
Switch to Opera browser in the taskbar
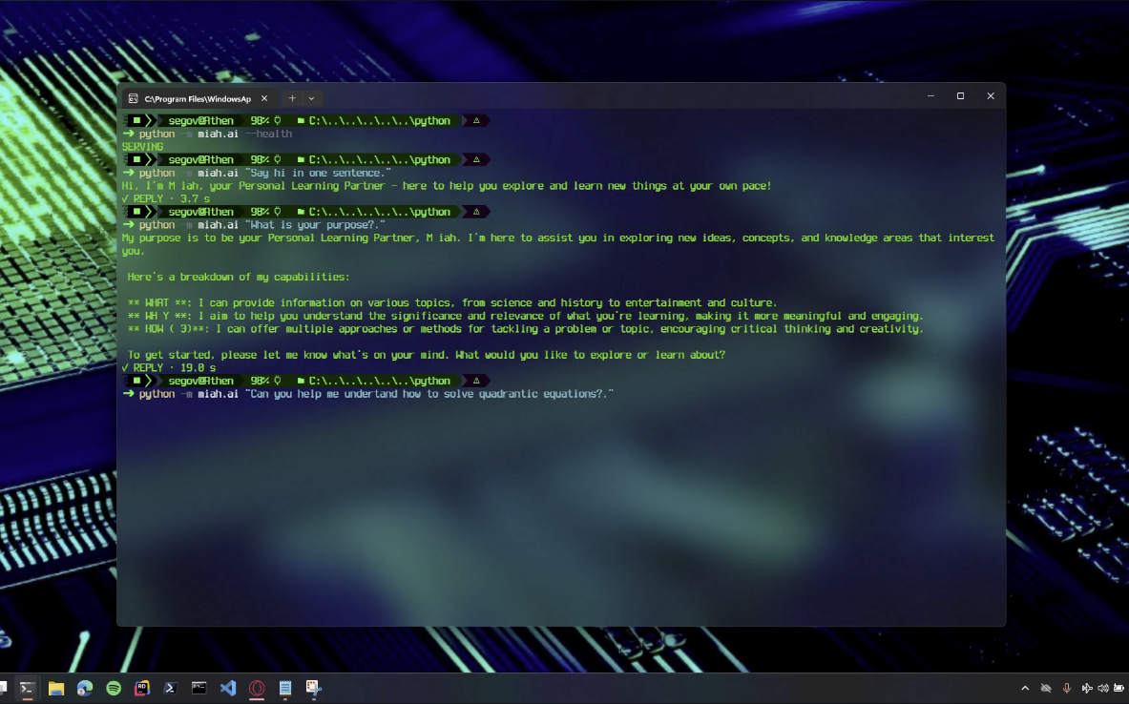coord(256,688)
